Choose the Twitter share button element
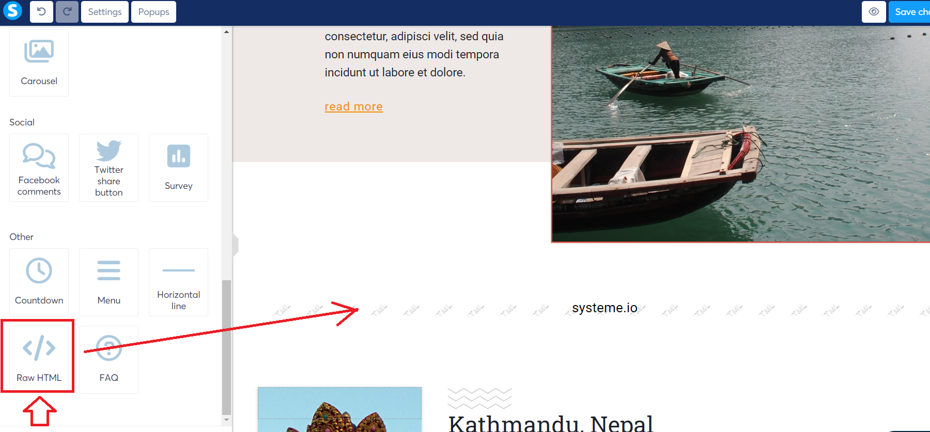This screenshot has width=930, height=432. (x=109, y=168)
